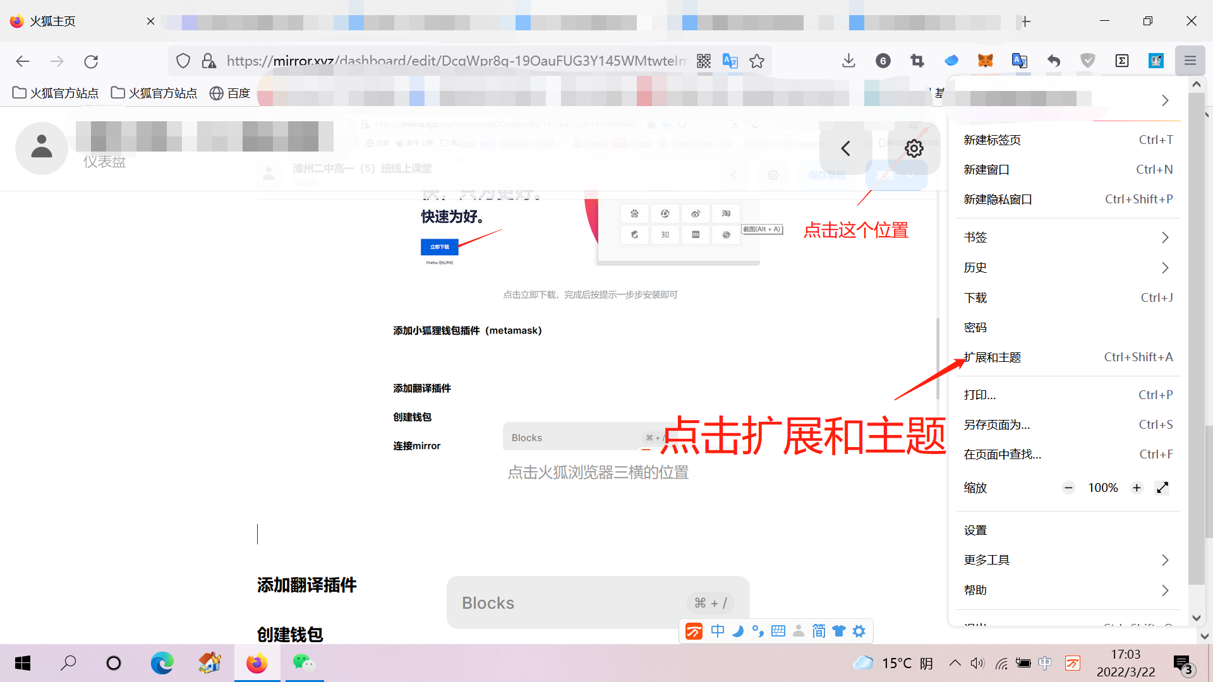1213x682 pixels.
Task: Open the tracking protection shield icon
Action: 183,61
